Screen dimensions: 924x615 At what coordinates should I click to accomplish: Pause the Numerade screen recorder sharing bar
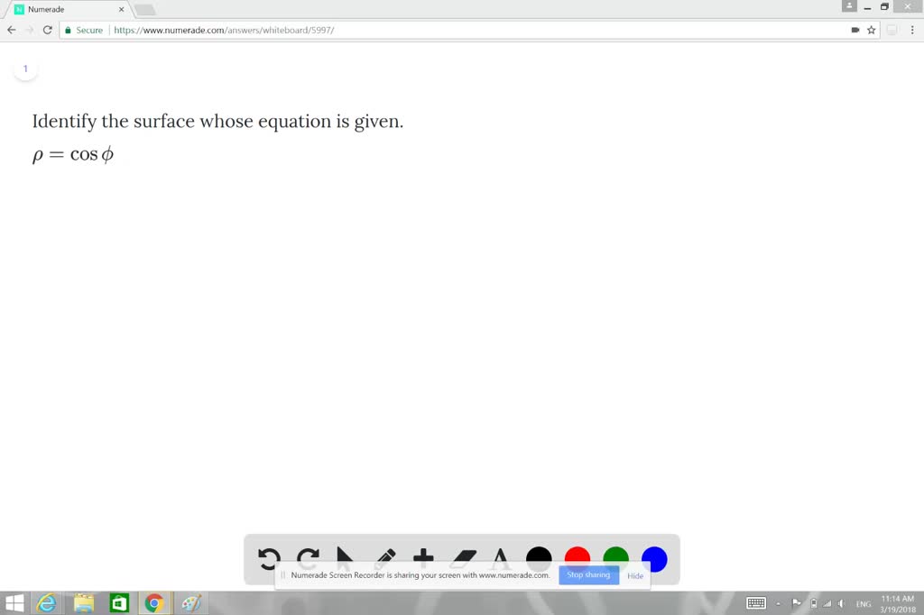pyautogui.click(x=282, y=574)
